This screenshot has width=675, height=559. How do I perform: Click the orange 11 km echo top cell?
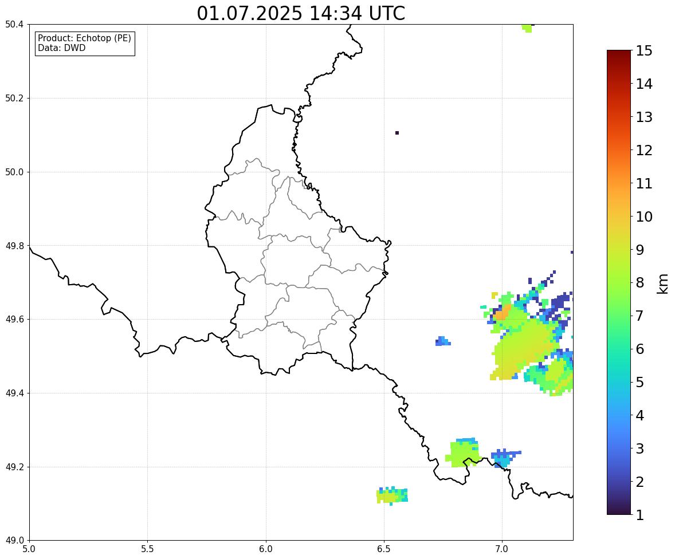tap(503, 313)
